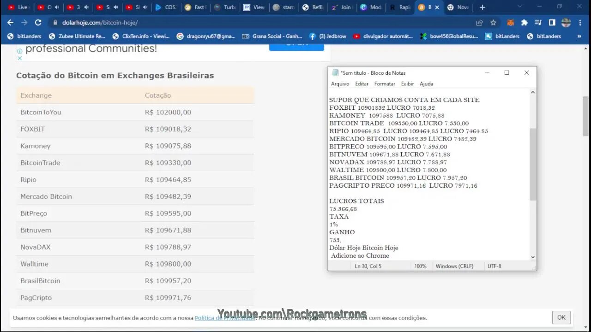Viewport: 591px width, 332px height.
Task: Open Notepad's Exibir menu
Action: click(x=407, y=84)
